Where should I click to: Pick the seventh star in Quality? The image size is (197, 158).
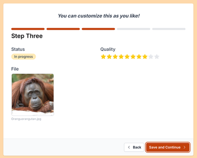[x=139, y=57]
